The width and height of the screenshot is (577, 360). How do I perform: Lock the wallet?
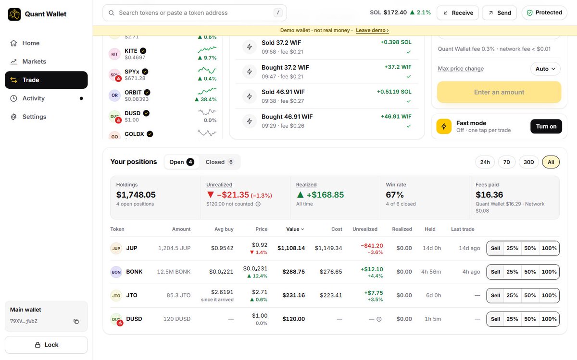46,345
